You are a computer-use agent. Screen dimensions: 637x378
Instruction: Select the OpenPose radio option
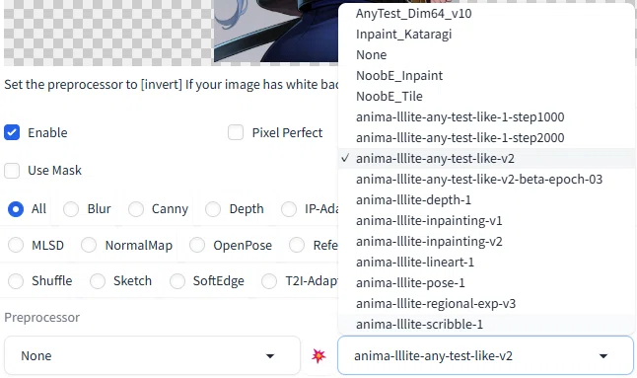point(197,245)
